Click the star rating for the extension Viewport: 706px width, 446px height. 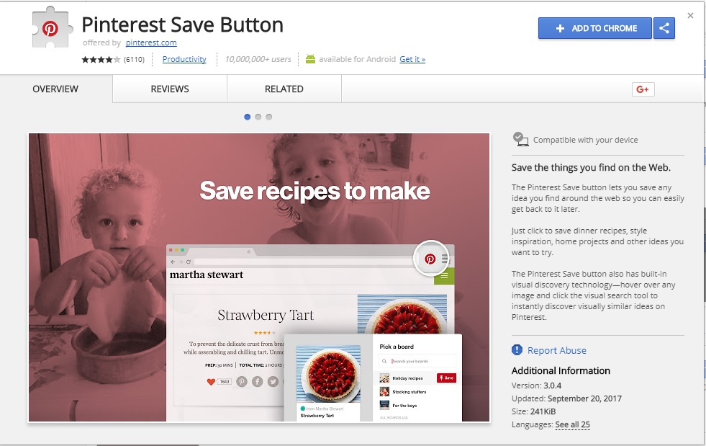pyautogui.click(x=101, y=60)
